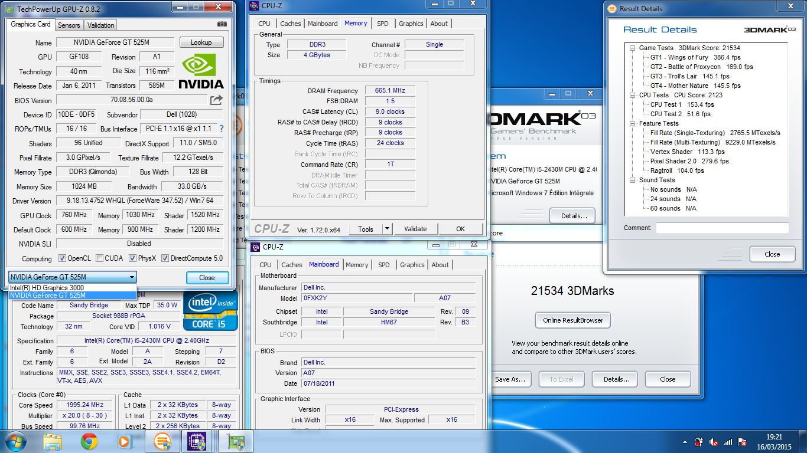Open the Graphics Card tab in GPU-Z
The width and height of the screenshot is (807, 453).
point(31,24)
